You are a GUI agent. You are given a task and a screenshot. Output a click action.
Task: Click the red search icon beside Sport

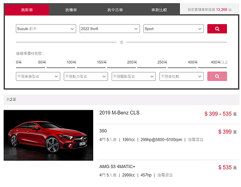click(217, 29)
